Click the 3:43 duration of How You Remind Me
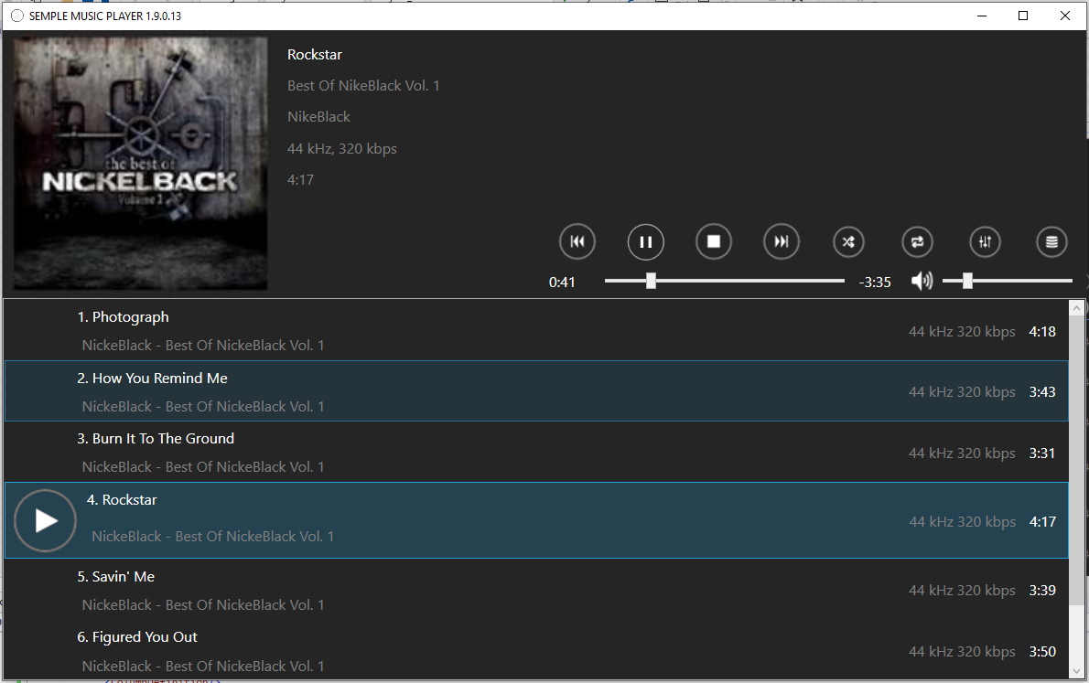 tap(1041, 392)
